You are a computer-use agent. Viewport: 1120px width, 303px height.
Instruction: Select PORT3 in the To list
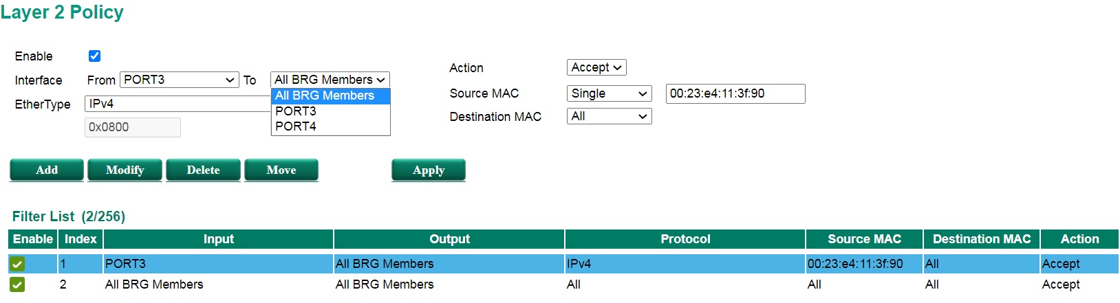(296, 111)
